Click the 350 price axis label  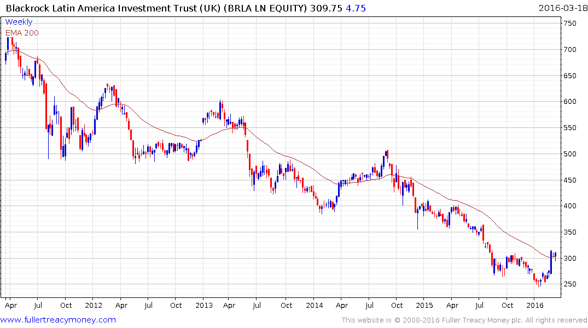point(569,232)
